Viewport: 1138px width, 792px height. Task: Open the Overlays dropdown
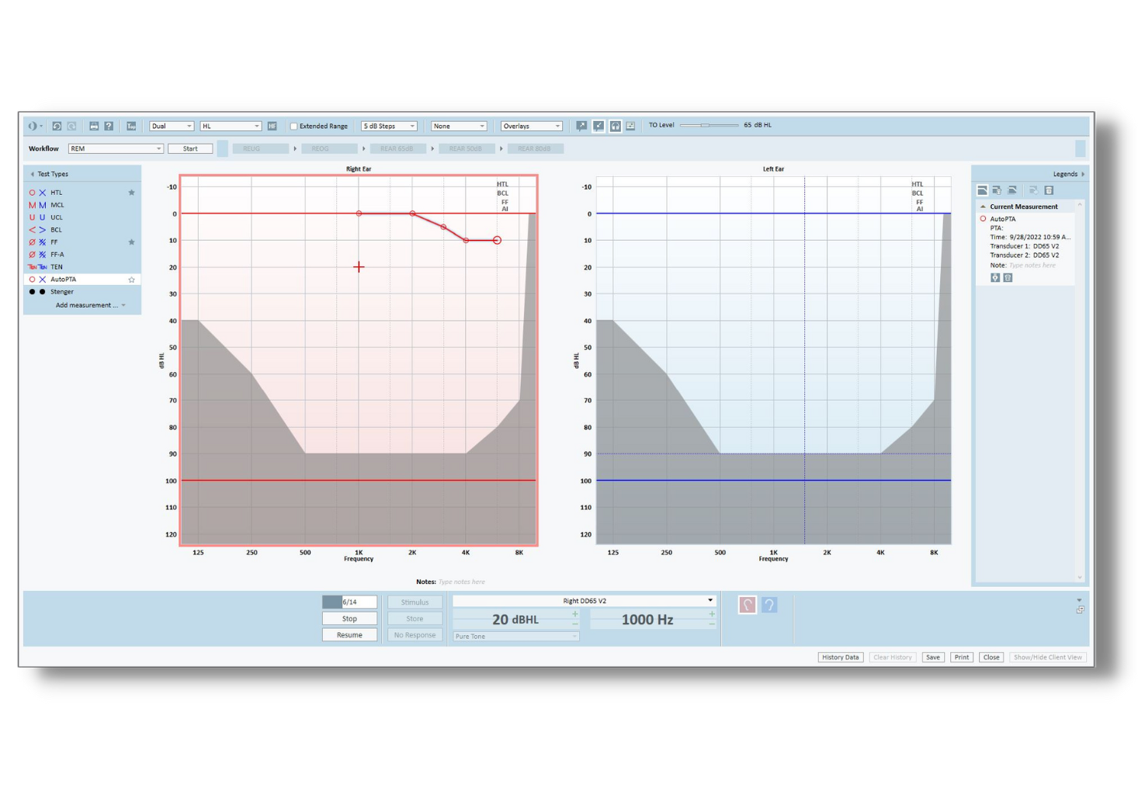531,125
